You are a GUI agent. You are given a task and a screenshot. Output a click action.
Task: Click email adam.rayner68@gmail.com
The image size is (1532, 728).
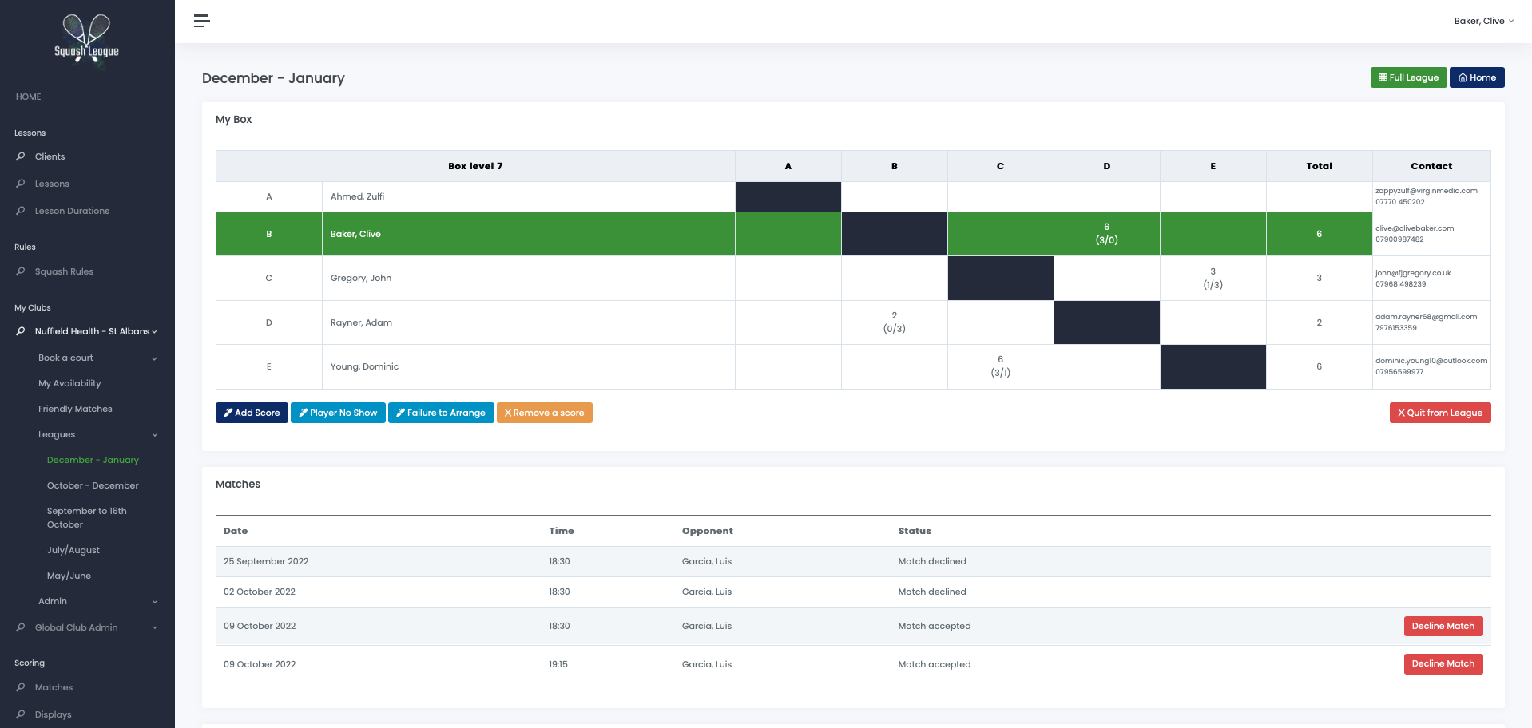1426,317
